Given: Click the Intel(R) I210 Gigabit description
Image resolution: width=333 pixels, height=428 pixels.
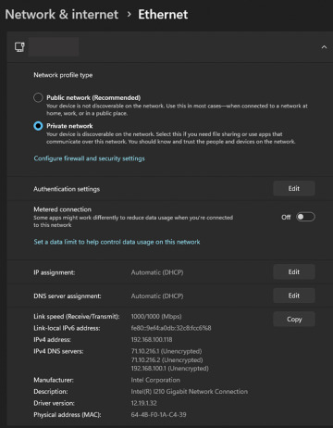Looking at the screenshot, I should coord(190,392).
